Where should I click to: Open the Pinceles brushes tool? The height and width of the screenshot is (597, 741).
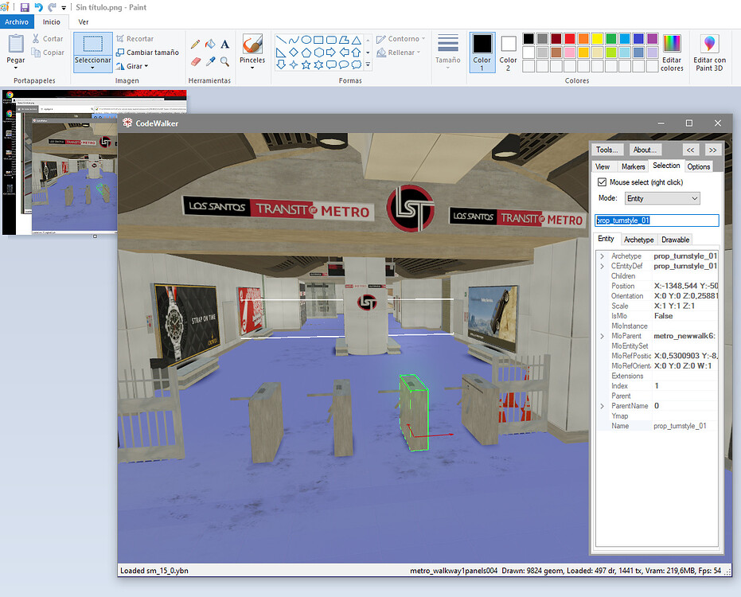(252, 49)
